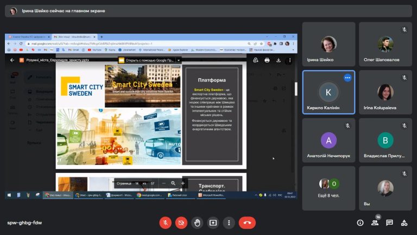Click meeting code spw-ghbg-fdw
417x235 pixels.
(x=24, y=222)
